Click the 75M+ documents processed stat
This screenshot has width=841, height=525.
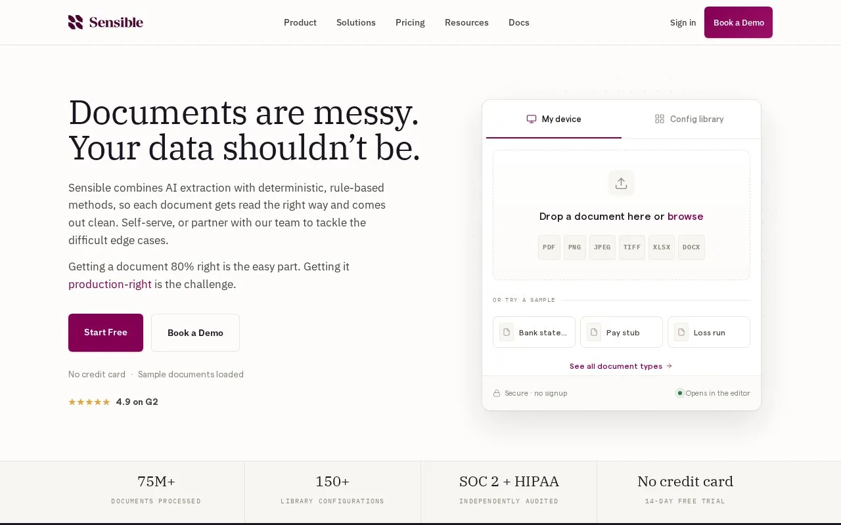(156, 490)
